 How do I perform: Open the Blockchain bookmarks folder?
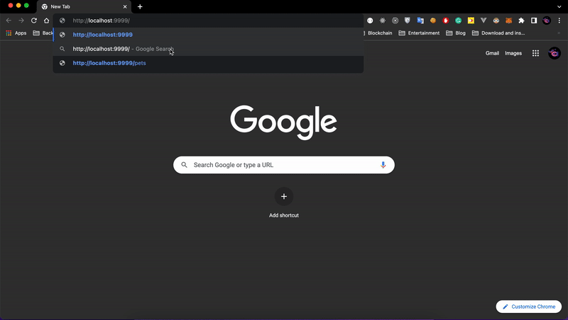(x=378, y=33)
